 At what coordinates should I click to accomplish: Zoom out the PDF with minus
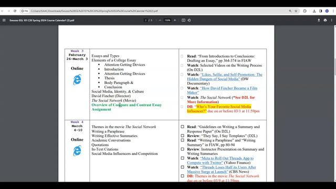click(x=160, y=20)
